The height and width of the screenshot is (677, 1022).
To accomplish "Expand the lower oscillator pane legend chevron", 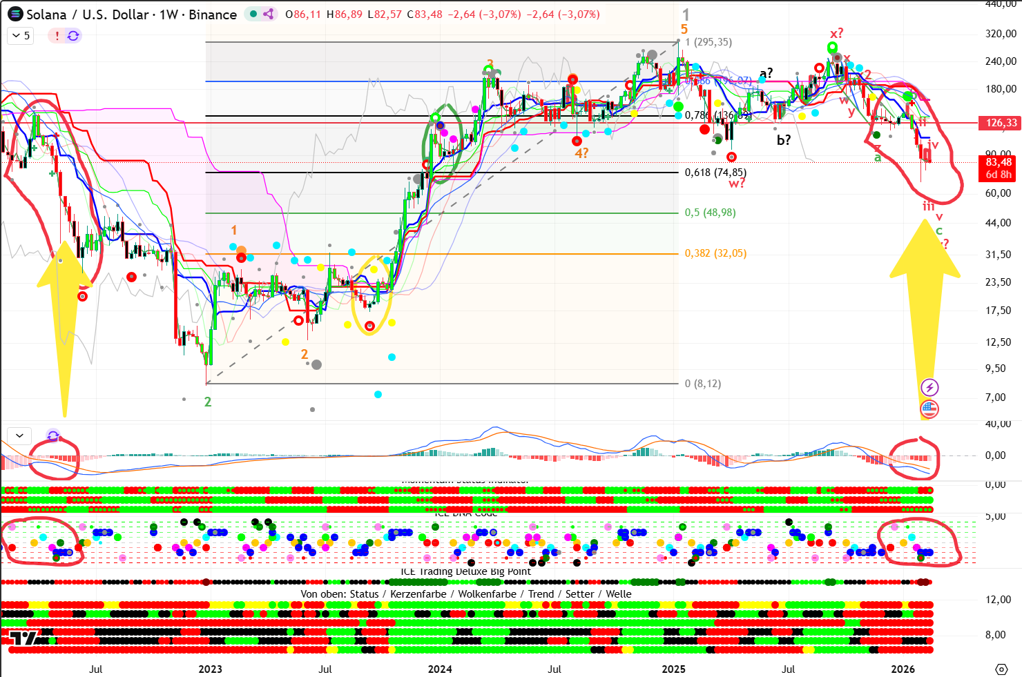I will coord(19,435).
